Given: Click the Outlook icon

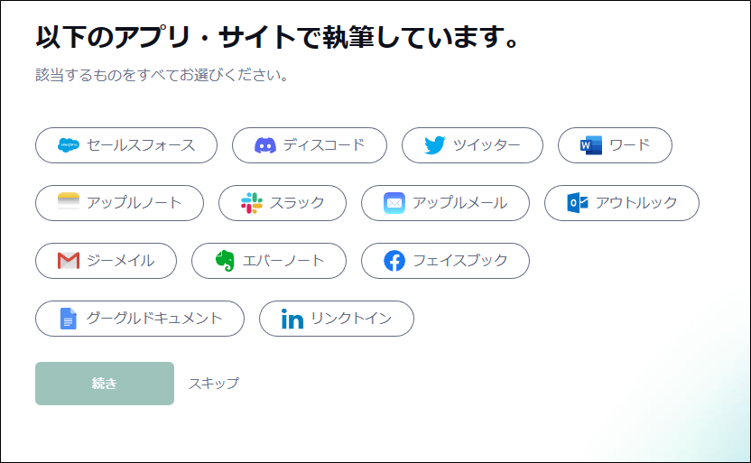Looking at the screenshot, I should click(x=578, y=203).
